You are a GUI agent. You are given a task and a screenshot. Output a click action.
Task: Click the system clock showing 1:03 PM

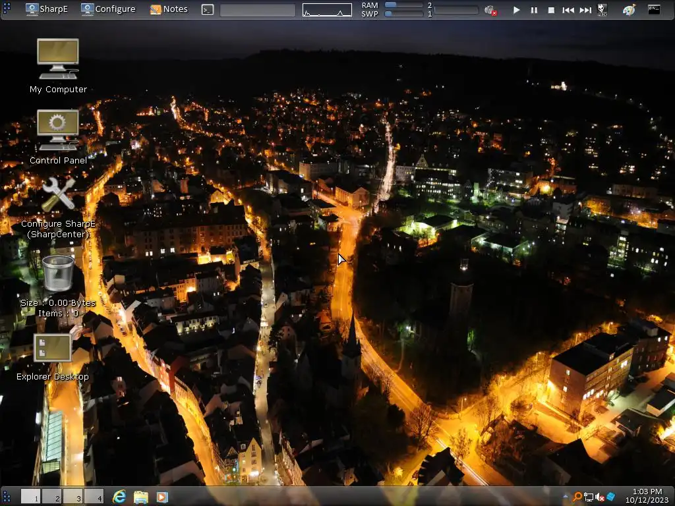click(647, 496)
